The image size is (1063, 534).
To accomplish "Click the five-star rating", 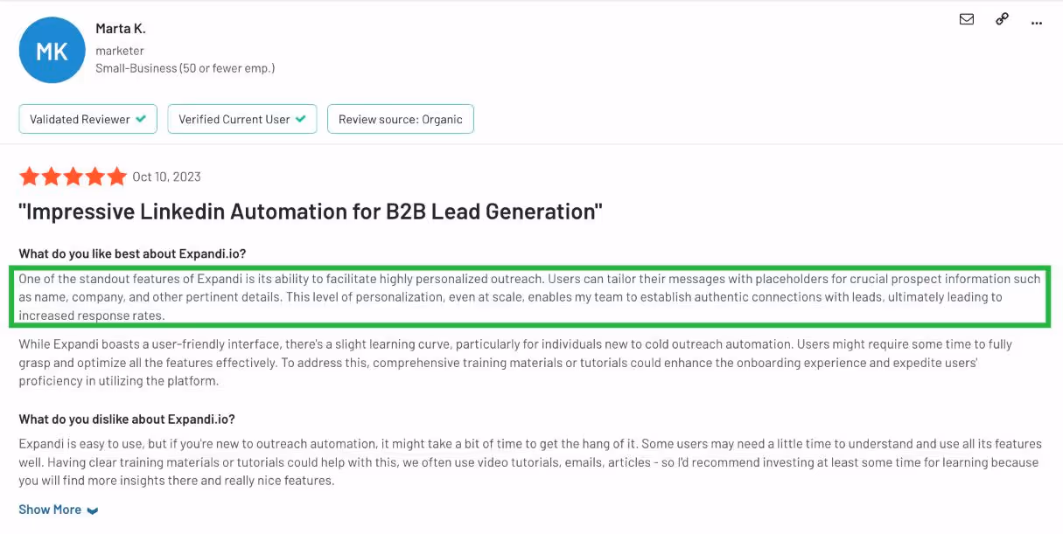I will coord(73,177).
